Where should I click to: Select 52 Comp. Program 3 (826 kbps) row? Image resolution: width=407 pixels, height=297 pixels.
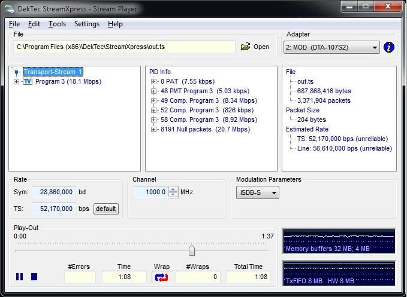207,110
